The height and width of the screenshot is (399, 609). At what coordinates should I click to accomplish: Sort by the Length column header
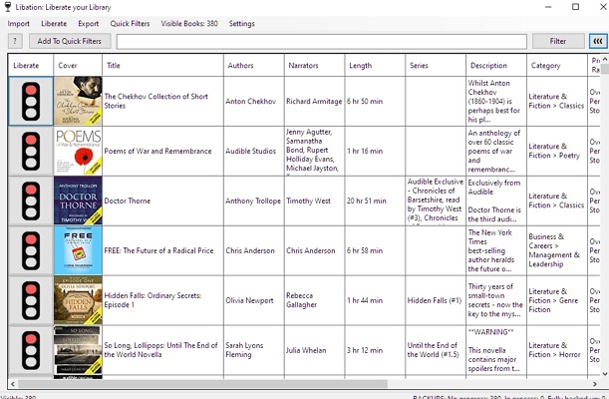[375, 65]
